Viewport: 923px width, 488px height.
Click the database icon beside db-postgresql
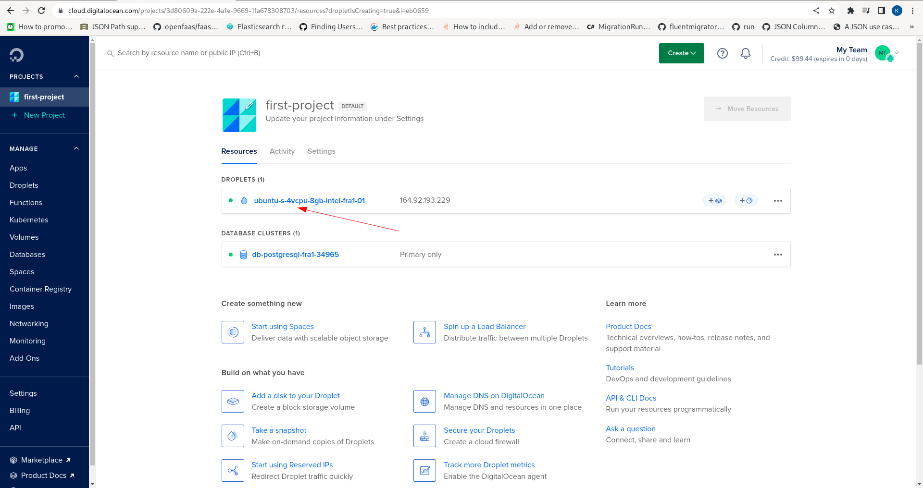click(x=243, y=255)
